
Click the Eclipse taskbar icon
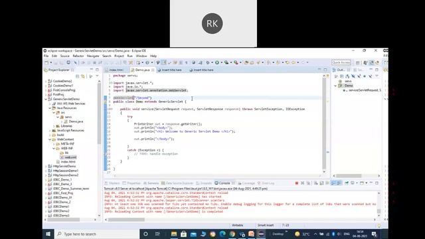click(x=261, y=234)
